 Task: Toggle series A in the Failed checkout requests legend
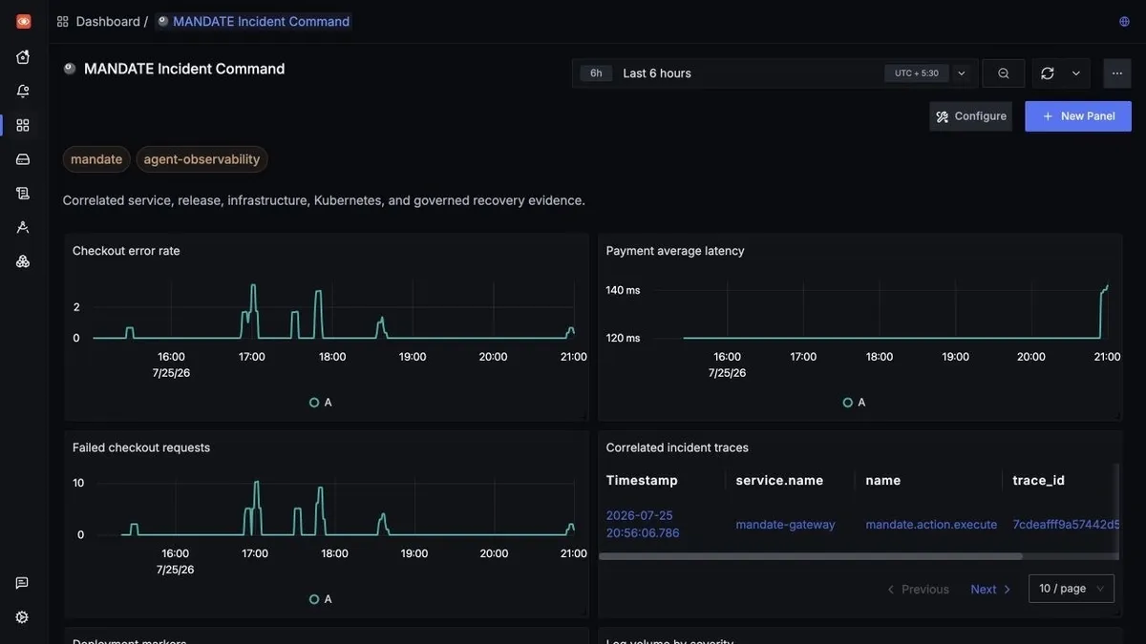[321, 599]
